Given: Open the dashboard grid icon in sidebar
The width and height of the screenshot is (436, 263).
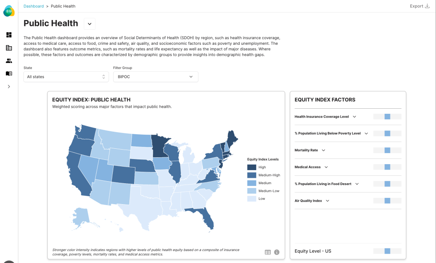Looking at the screenshot, I should click(x=9, y=35).
